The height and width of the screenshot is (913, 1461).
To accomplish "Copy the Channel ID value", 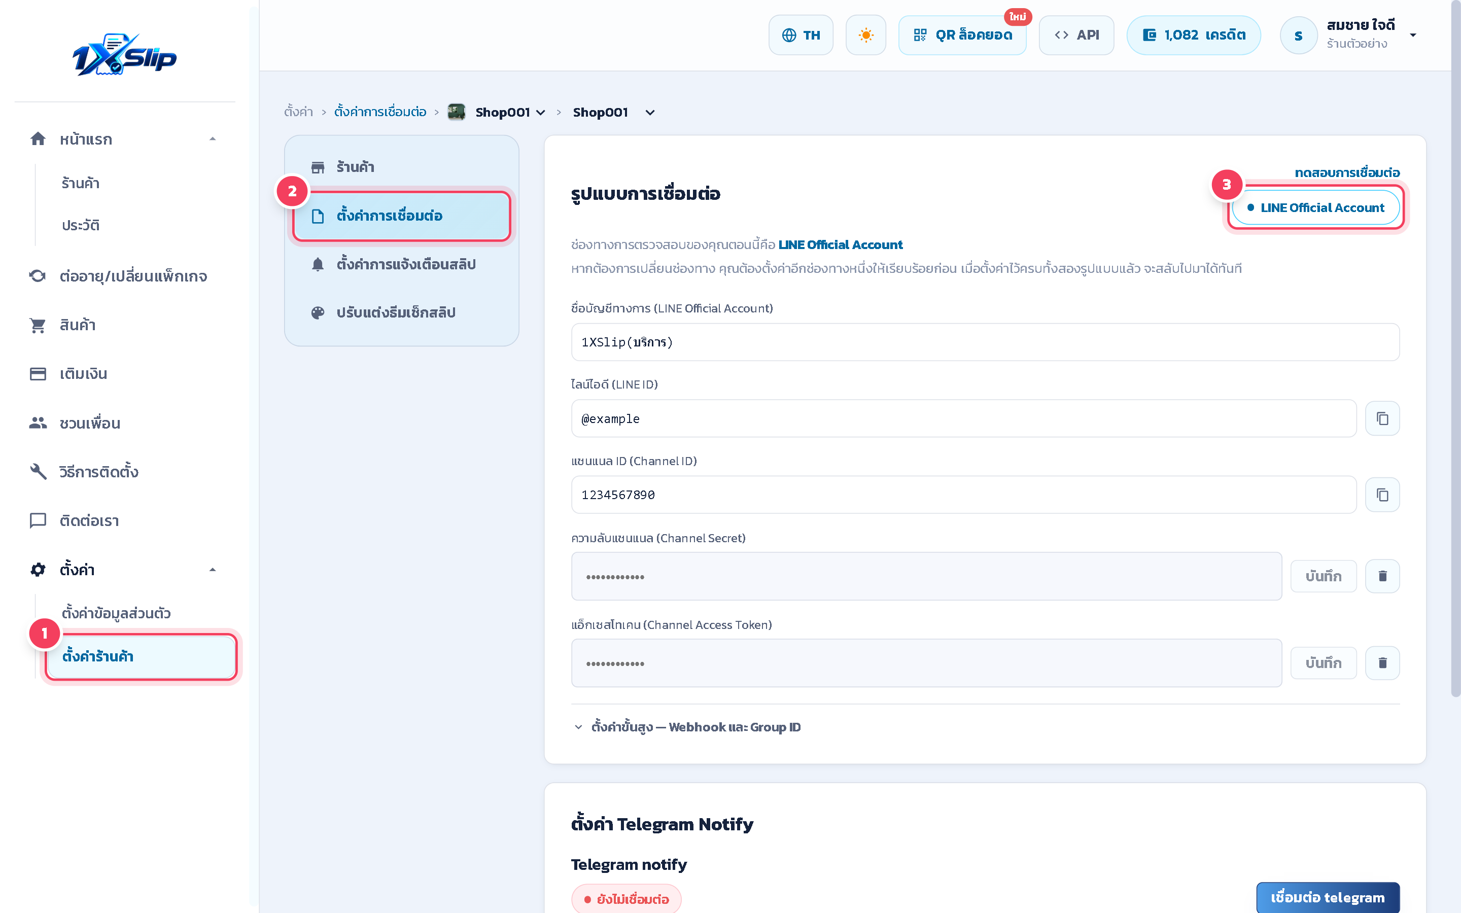I will [x=1382, y=495].
